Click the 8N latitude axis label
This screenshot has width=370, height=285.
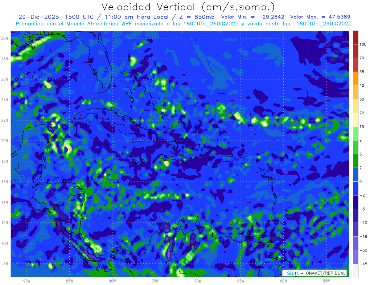6,263
